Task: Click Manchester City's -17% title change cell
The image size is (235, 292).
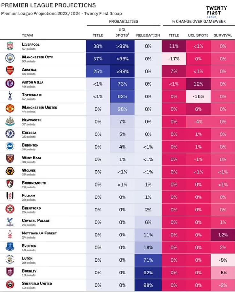Action: [x=174, y=59]
